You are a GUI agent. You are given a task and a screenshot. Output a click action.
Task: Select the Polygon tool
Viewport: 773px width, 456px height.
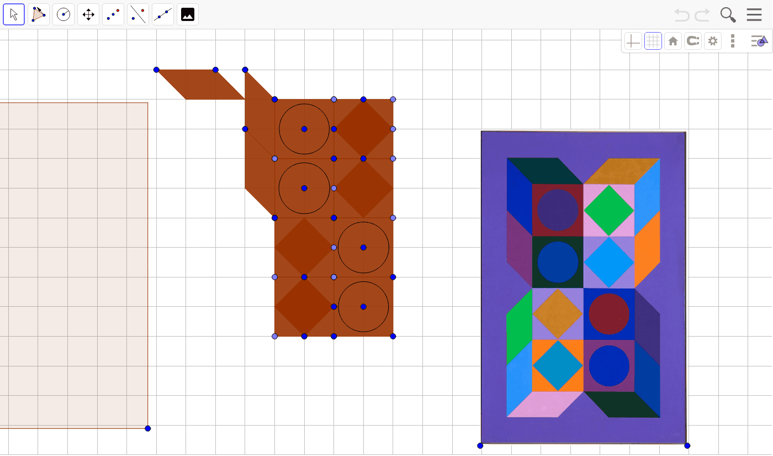[x=39, y=14]
